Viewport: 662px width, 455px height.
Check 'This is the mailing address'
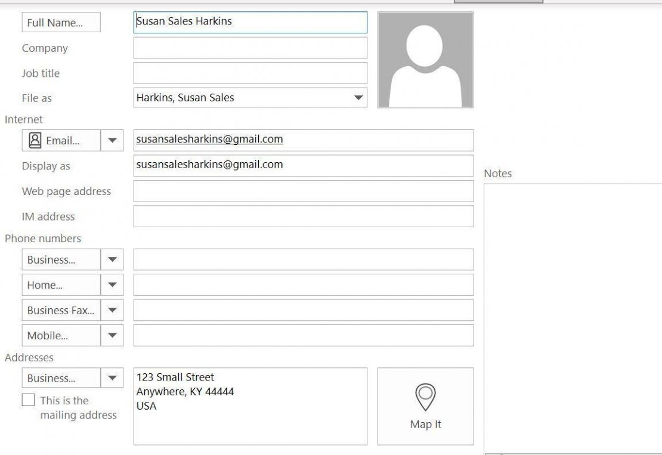click(x=27, y=400)
